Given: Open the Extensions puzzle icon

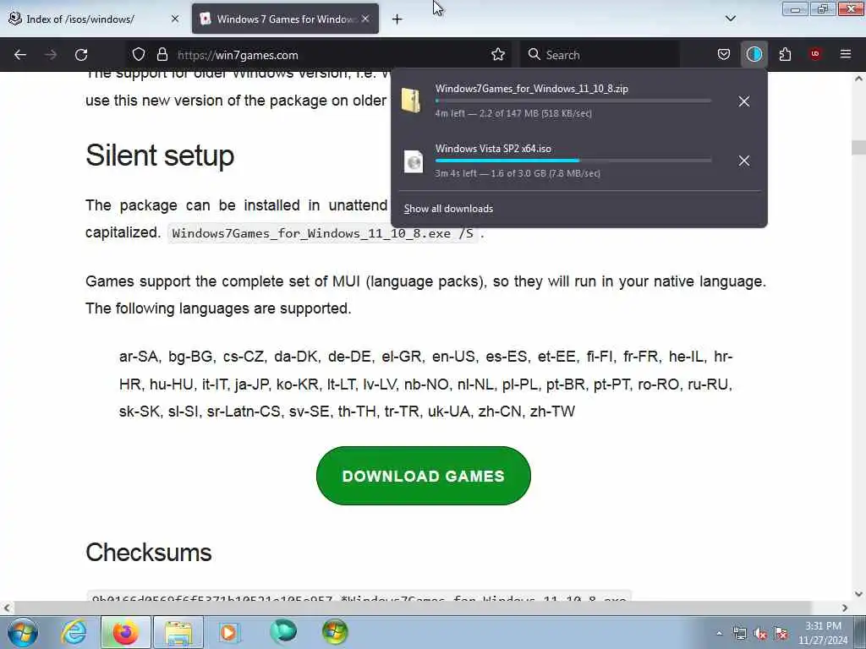Looking at the screenshot, I should 785,55.
